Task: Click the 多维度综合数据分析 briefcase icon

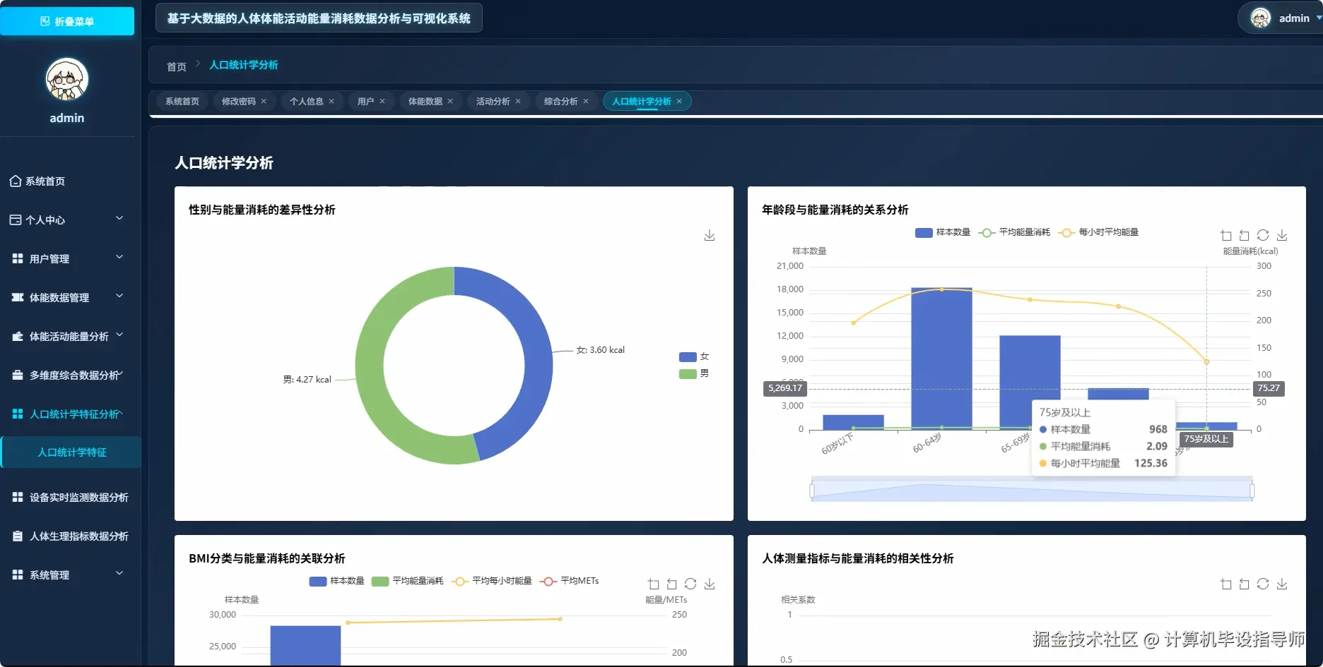Action: coord(18,375)
